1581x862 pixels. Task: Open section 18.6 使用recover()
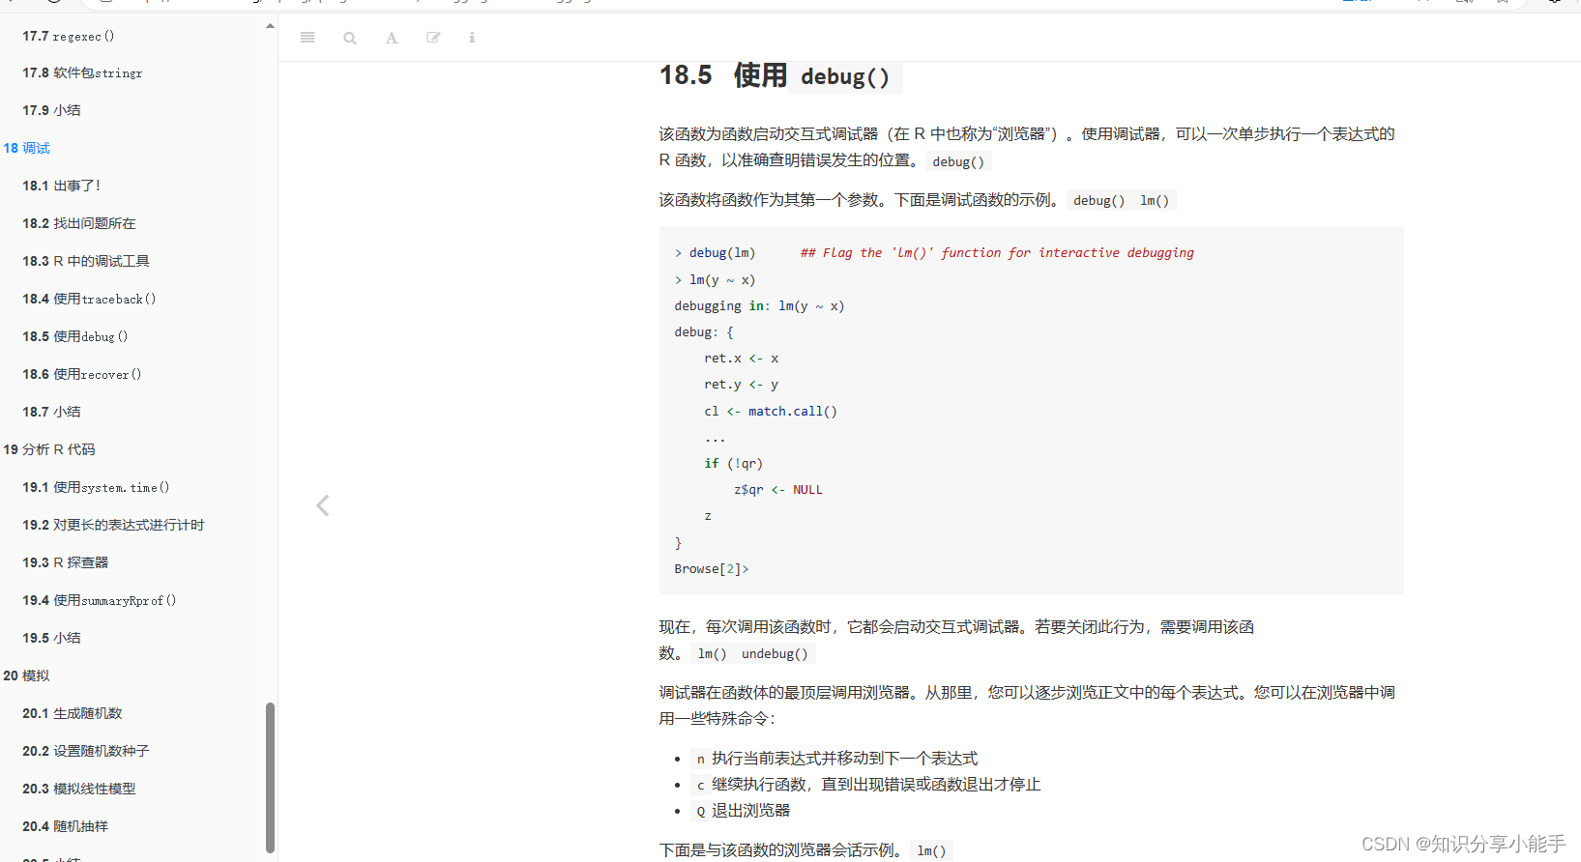(81, 374)
